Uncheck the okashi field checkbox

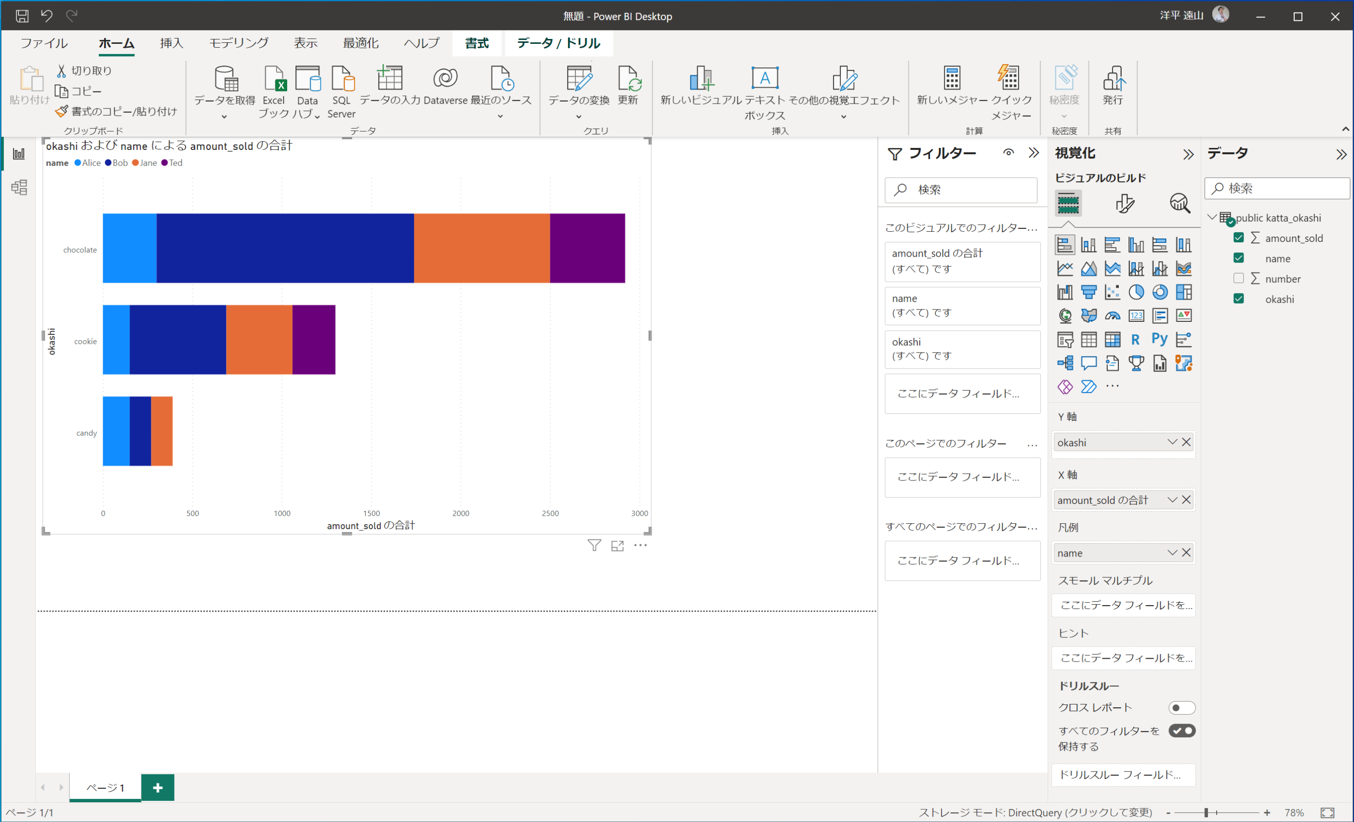coord(1239,298)
